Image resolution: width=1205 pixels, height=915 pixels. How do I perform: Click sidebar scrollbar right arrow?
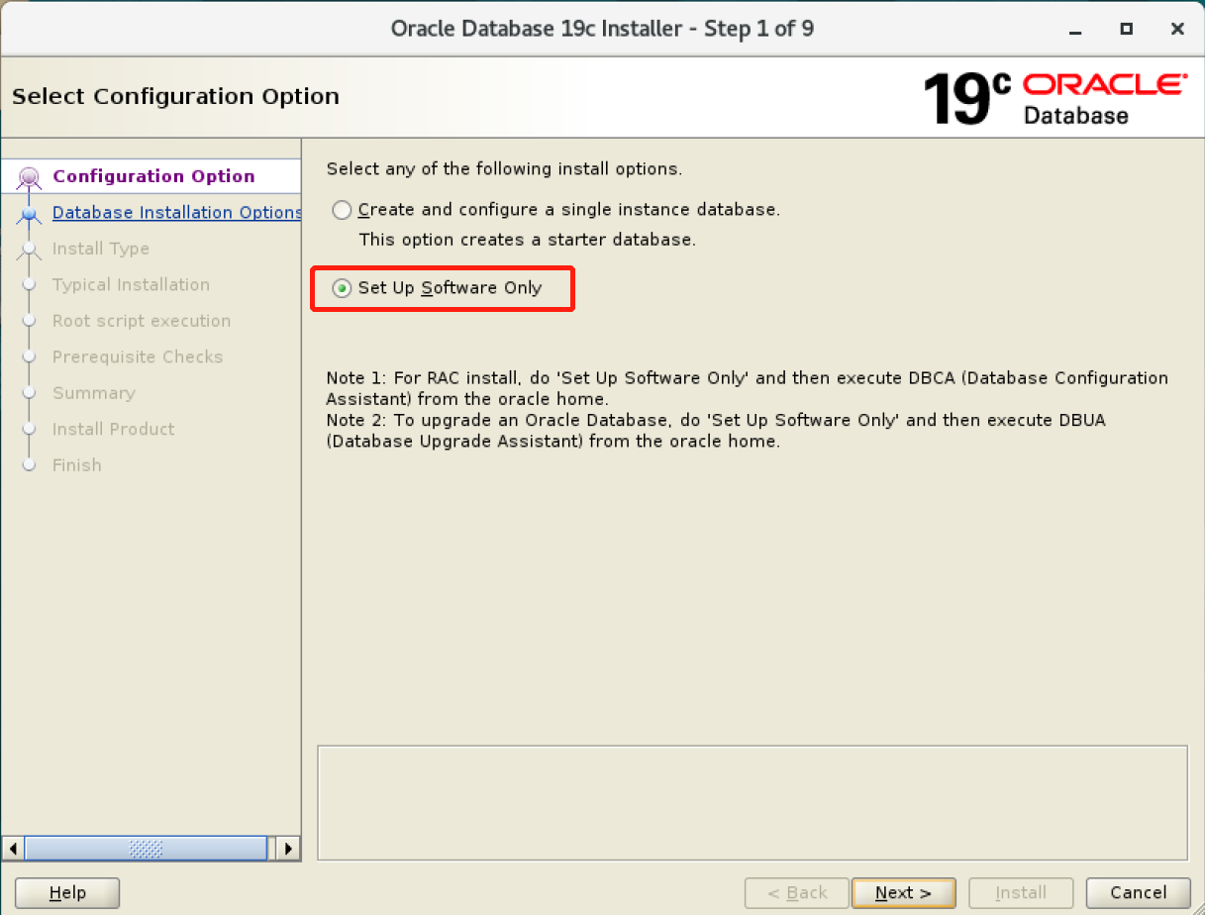pos(288,849)
